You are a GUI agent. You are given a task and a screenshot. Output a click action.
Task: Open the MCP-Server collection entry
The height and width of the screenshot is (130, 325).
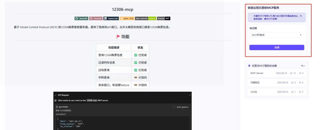[277, 73]
